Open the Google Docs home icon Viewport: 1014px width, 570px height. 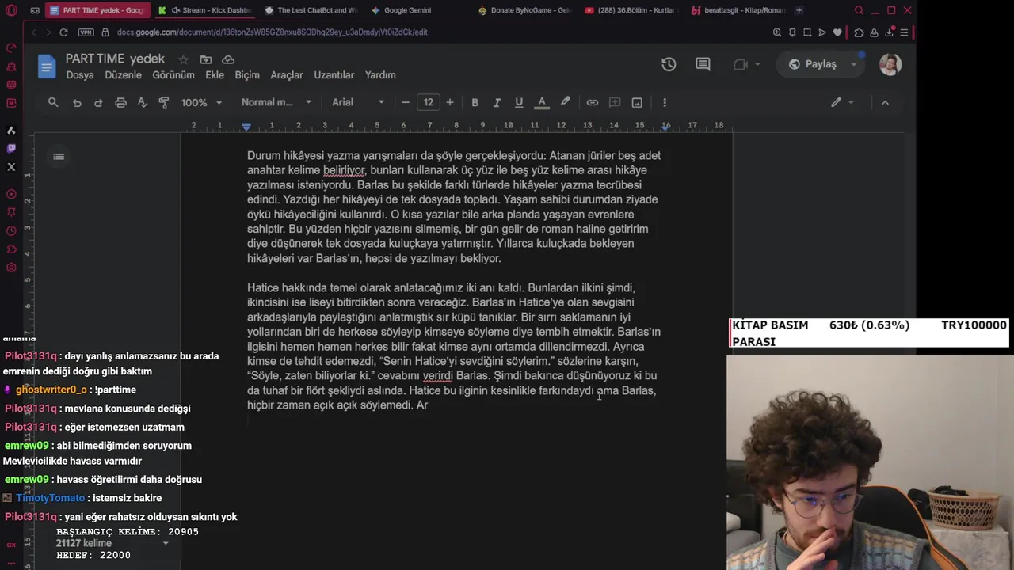[47, 66]
